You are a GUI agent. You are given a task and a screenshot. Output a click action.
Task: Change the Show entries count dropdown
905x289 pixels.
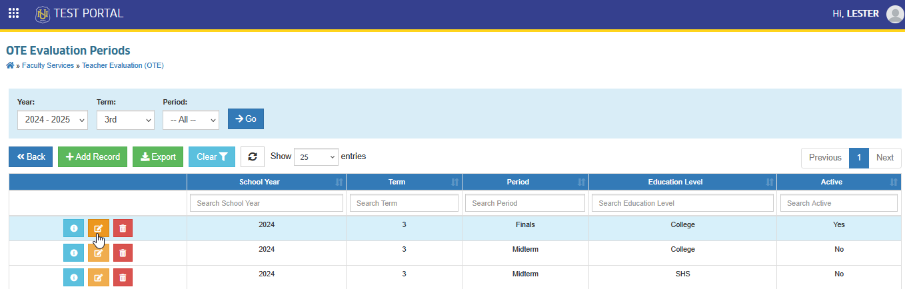316,157
